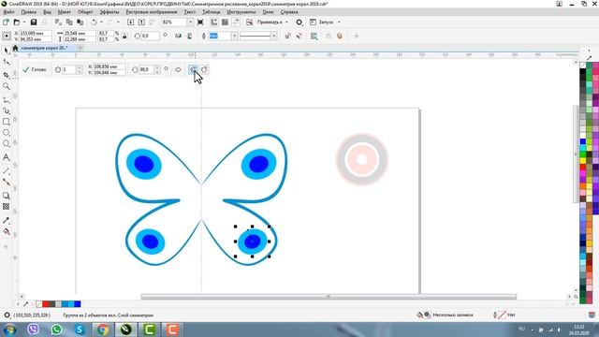Toggle the highlighted symmetry mirror lines button
599x337 pixels.
[x=194, y=69]
